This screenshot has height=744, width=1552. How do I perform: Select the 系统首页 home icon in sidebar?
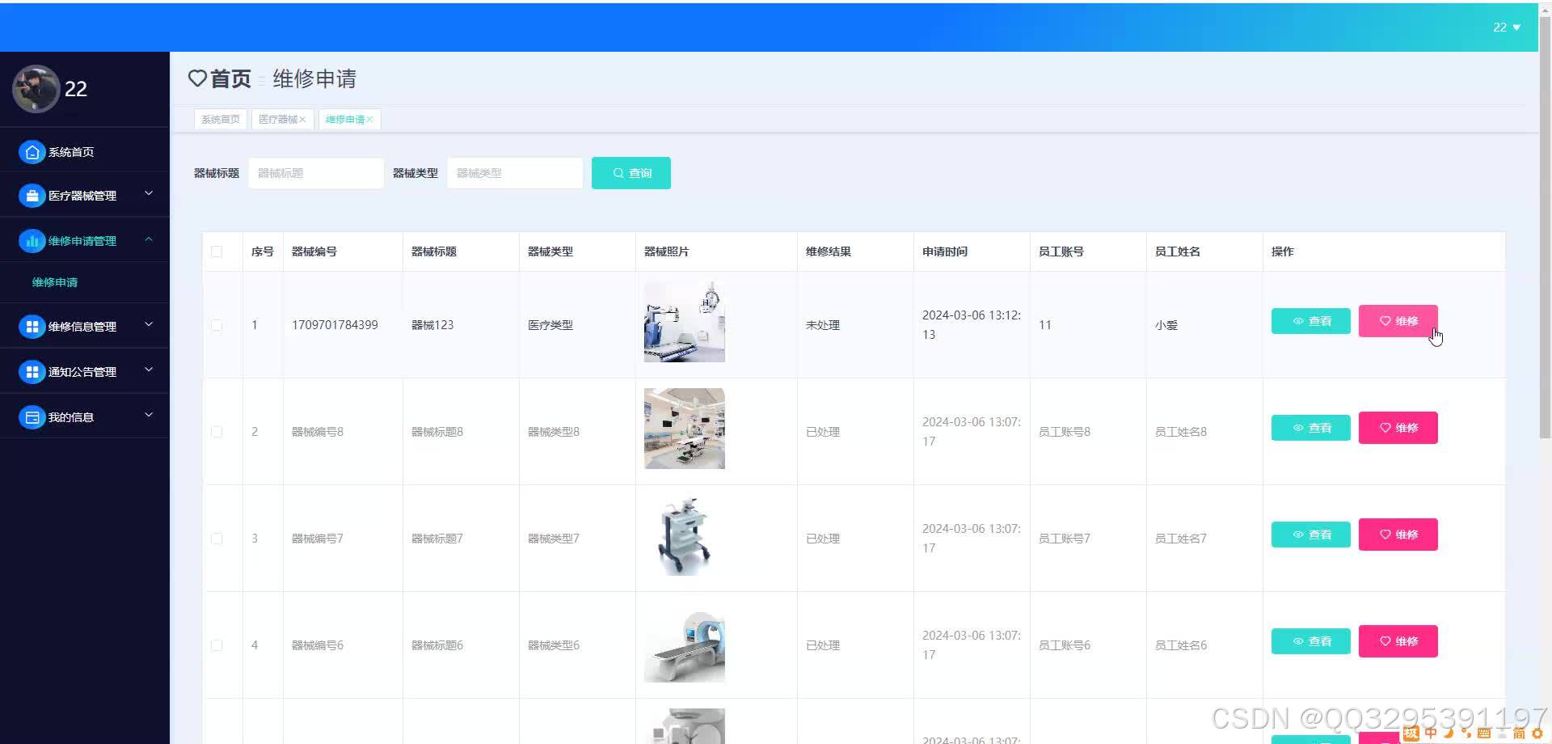click(32, 151)
